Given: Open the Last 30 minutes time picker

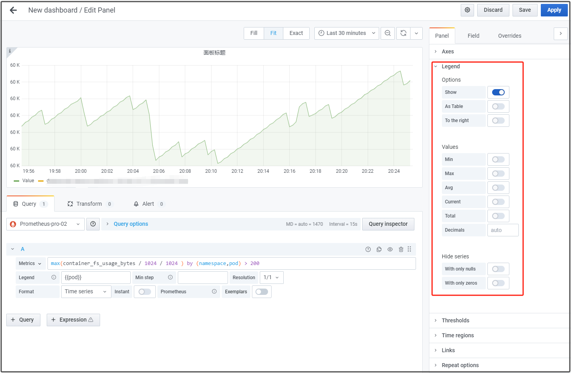Looking at the screenshot, I should [x=347, y=33].
